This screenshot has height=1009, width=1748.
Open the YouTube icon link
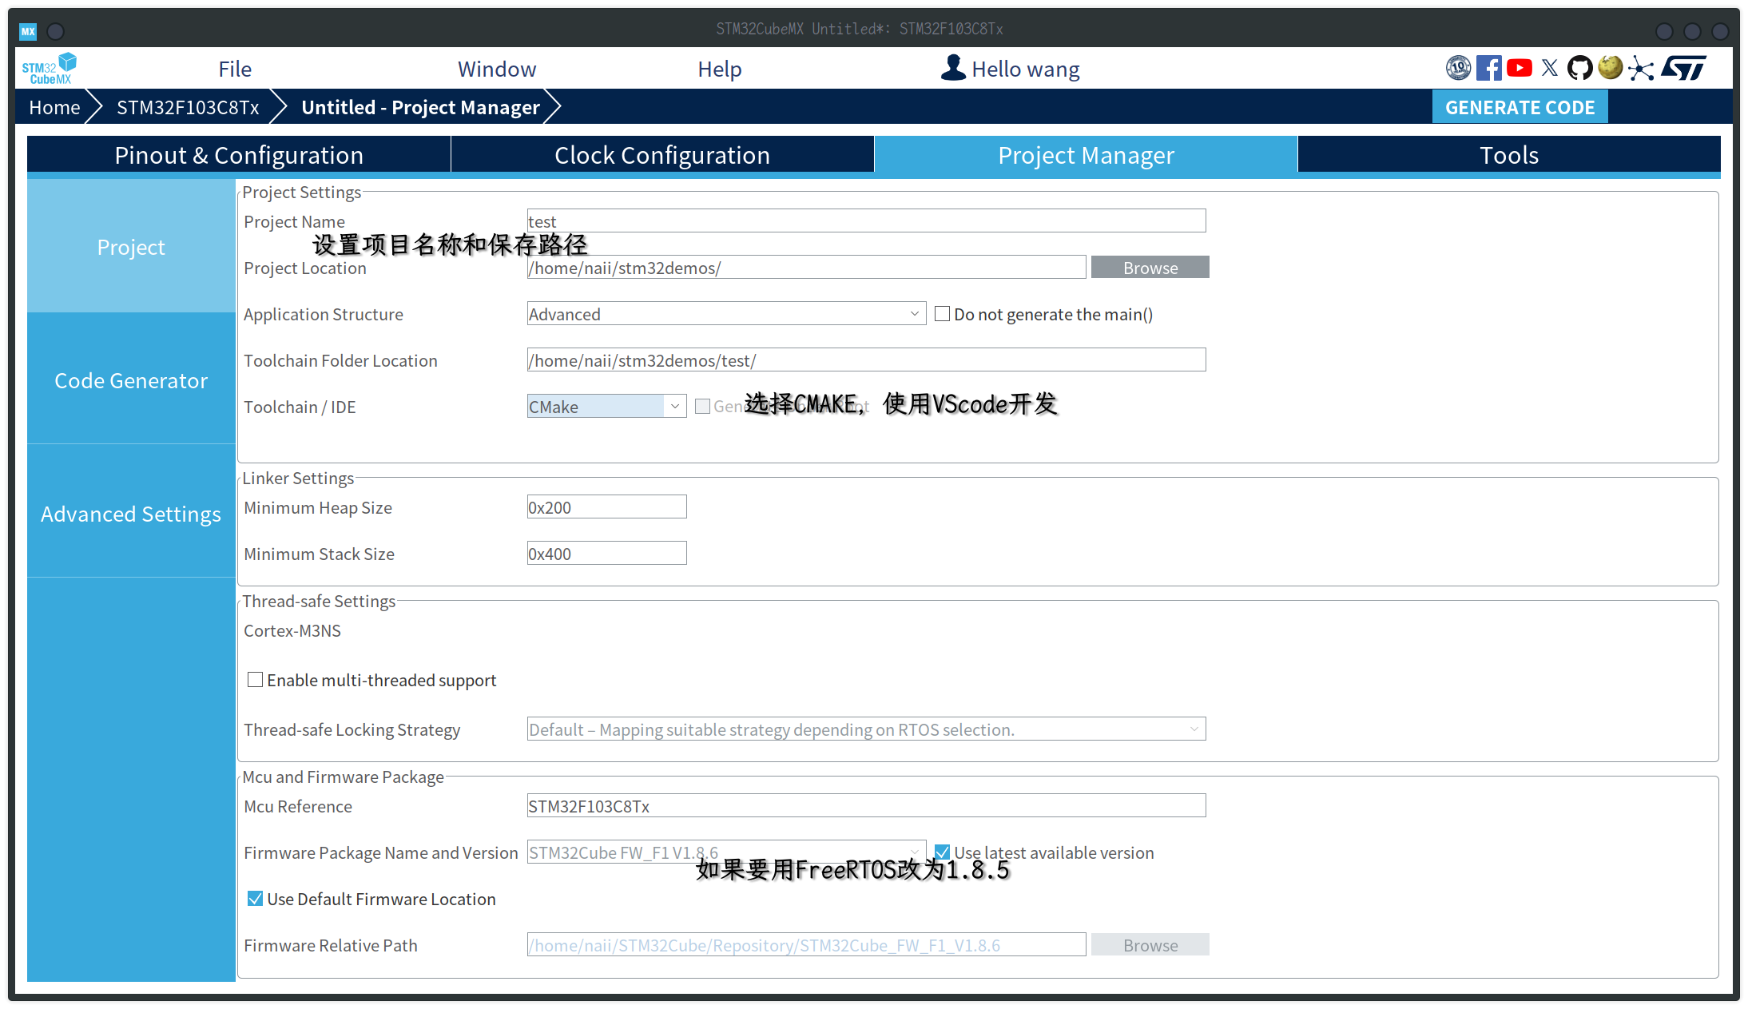(1519, 68)
